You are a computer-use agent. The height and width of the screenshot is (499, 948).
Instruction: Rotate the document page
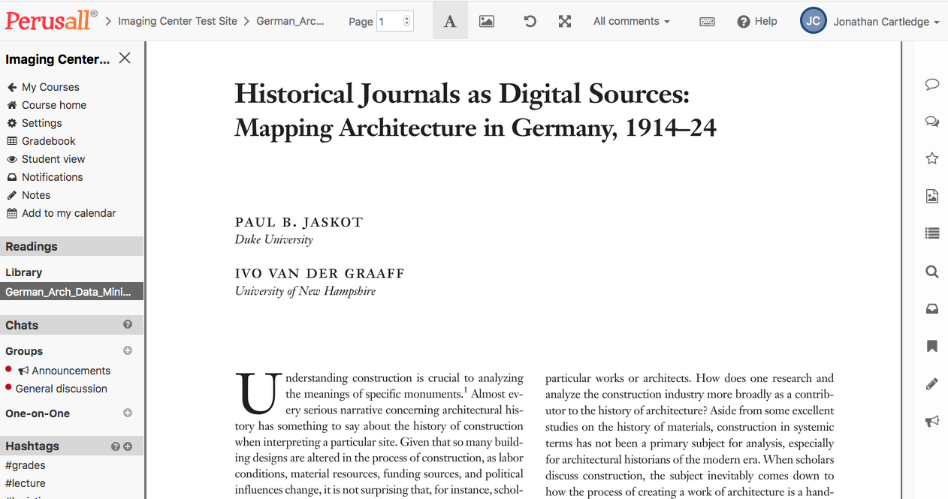click(530, 21)
